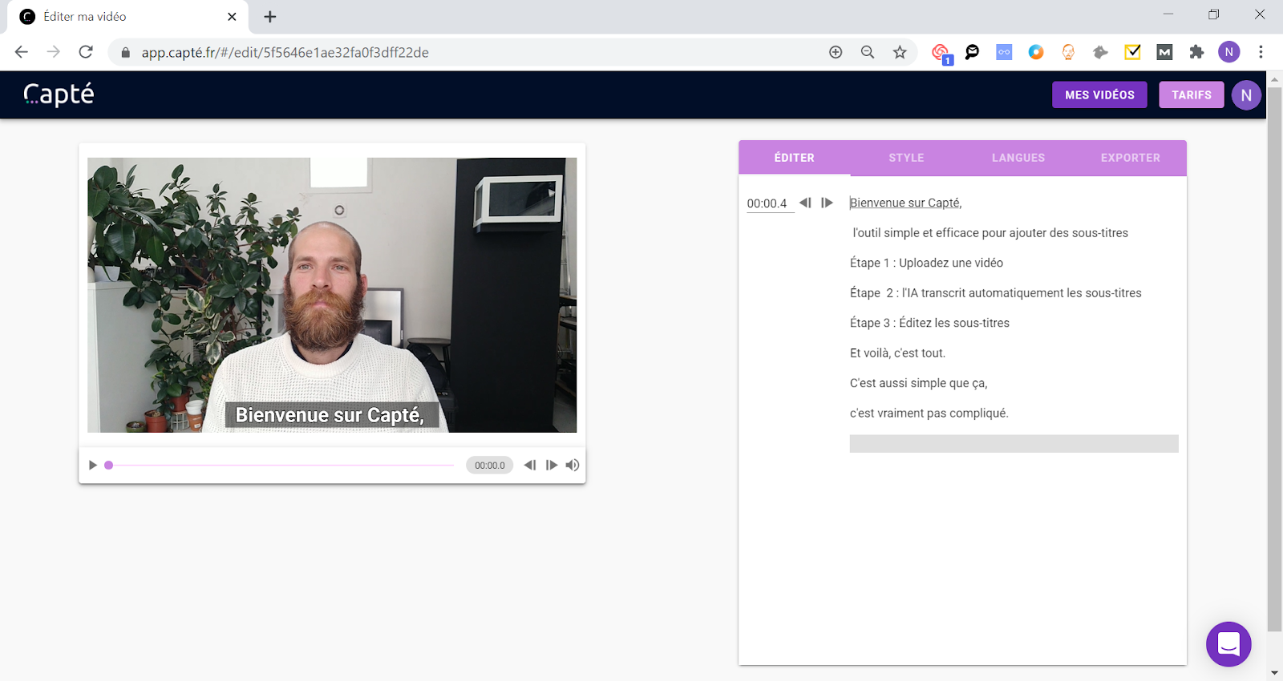Screen dimensions: 1283x681
Task: Open the lightbulb face extension
Action: coord(1068,52)
